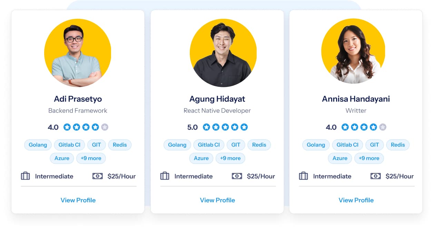Open View Profile for Adi Prasetyo

[x=78, y=200]
